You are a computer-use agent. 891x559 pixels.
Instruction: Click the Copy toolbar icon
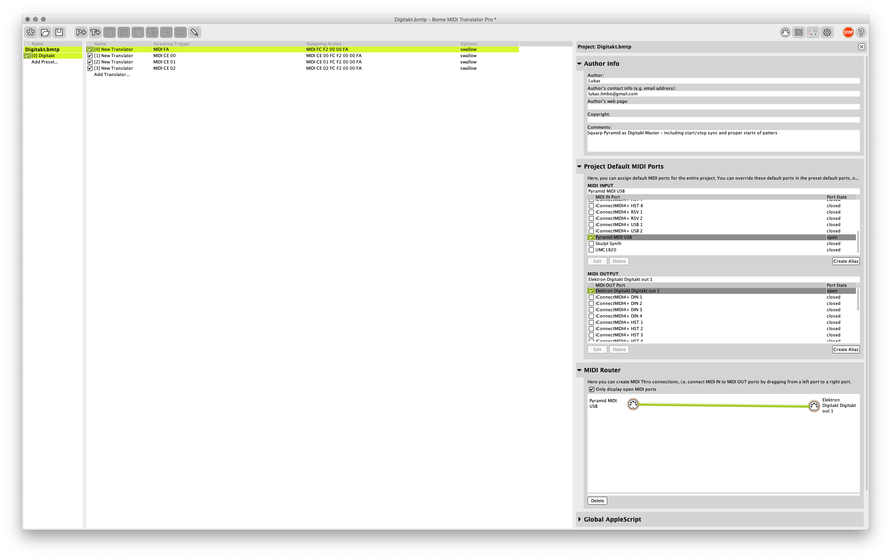(x=138, y=32)
